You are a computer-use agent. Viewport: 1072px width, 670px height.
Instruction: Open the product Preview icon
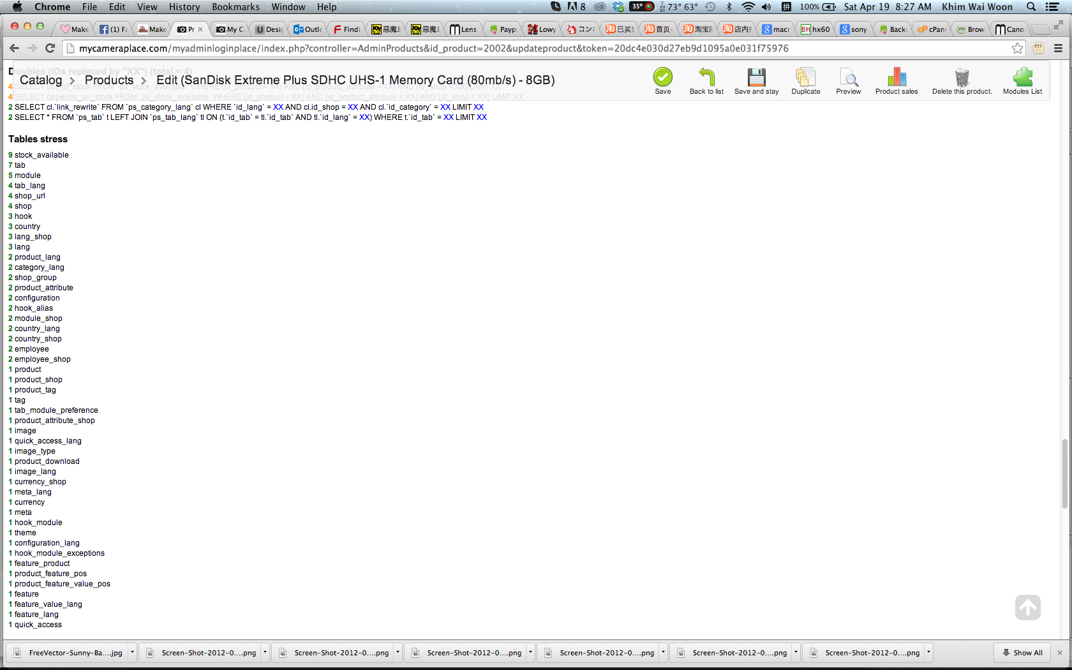[849, 77]
